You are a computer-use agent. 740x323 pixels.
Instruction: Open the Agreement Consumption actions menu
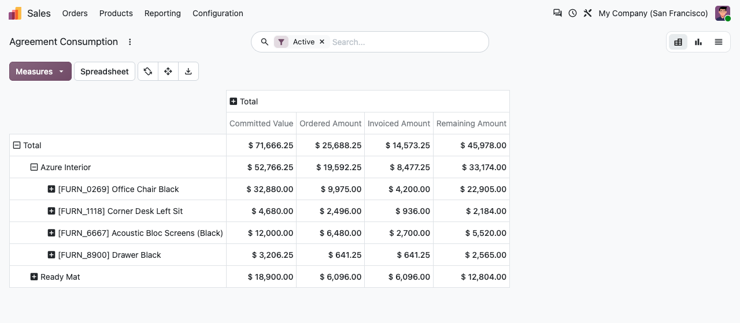(x=130, y=42)
